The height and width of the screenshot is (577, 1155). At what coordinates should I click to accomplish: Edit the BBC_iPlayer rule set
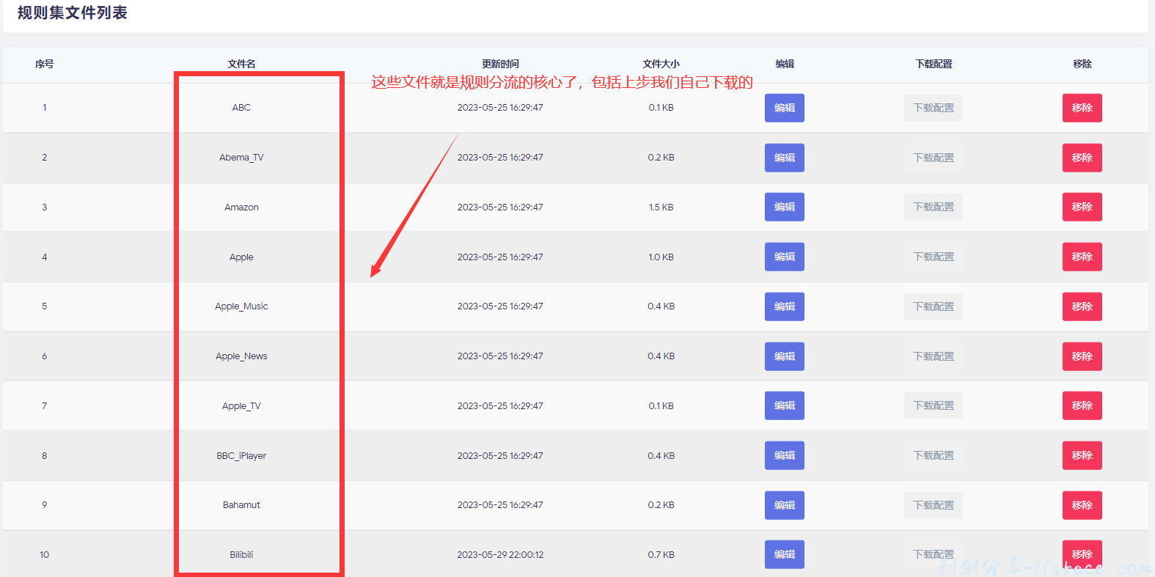[x=784, y=455]
